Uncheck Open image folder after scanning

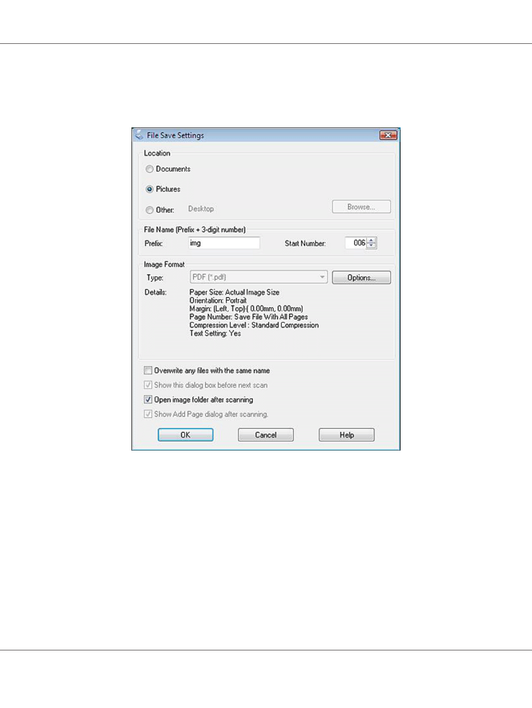click(148, 400)
